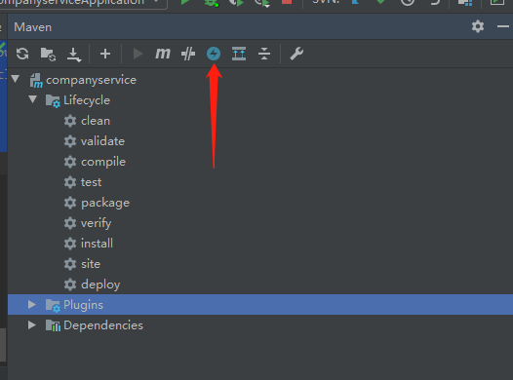513x380 pixels.
Task: Commit changes to SVN green check
Action: (x=380, y=2)
